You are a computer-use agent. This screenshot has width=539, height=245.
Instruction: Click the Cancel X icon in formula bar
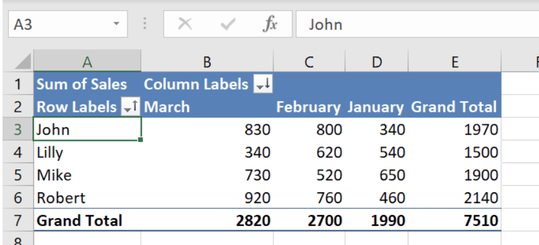185,24
